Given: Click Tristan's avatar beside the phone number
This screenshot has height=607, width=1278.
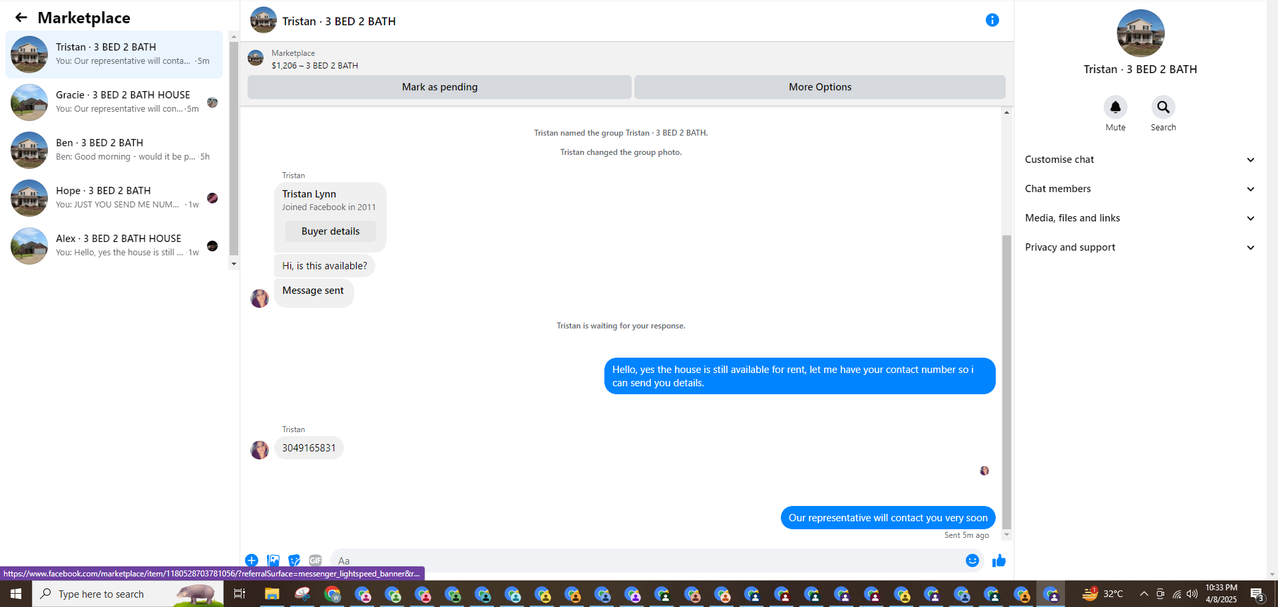Looking at the screenshot, I should point(260,450).
